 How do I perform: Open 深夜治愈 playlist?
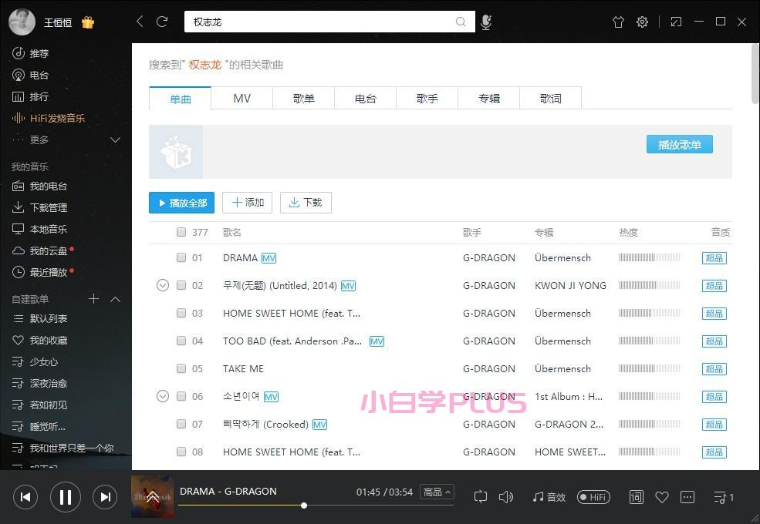[x=40, y=384]
